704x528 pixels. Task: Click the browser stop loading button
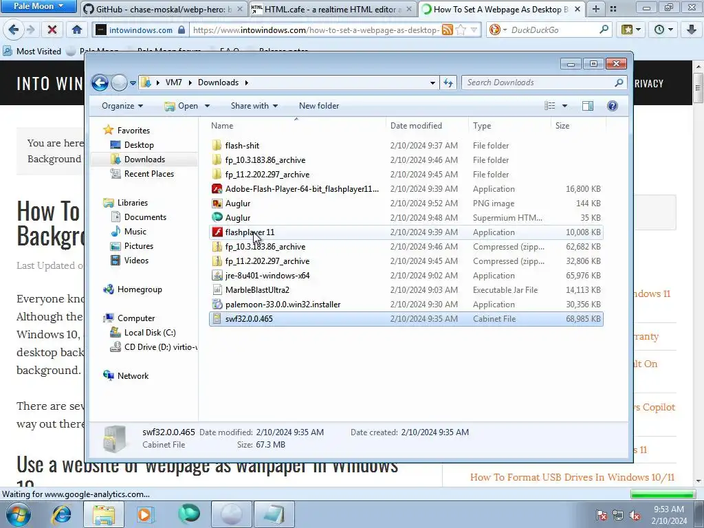point(52,30)
